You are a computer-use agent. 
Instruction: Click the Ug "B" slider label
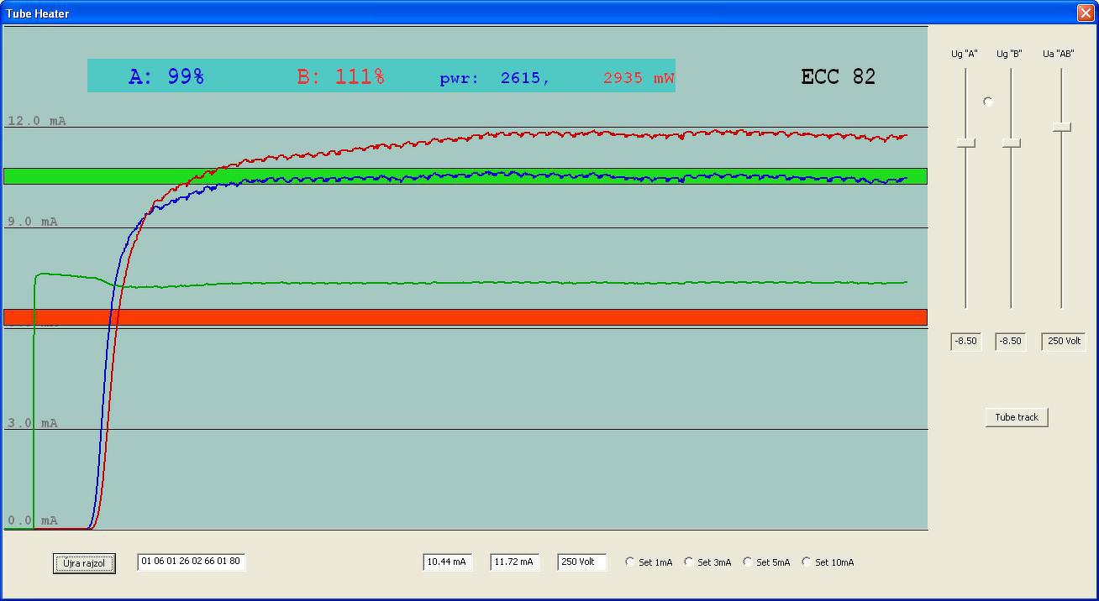pyautogui.click(x=1010, y=54)
